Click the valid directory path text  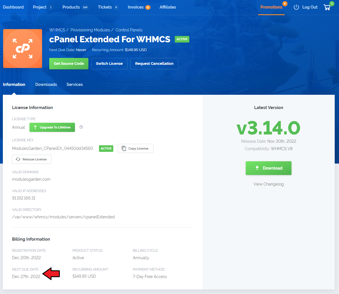click(x=63, y=217)
